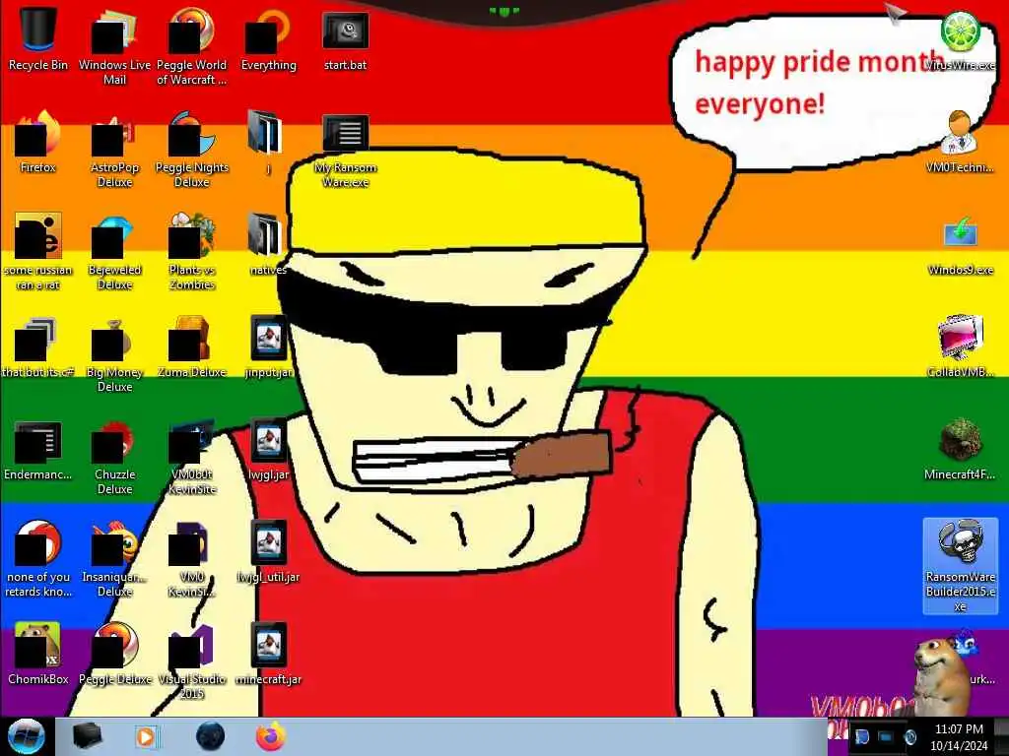Launch Firefox from the taskbar

click(271, 736)
